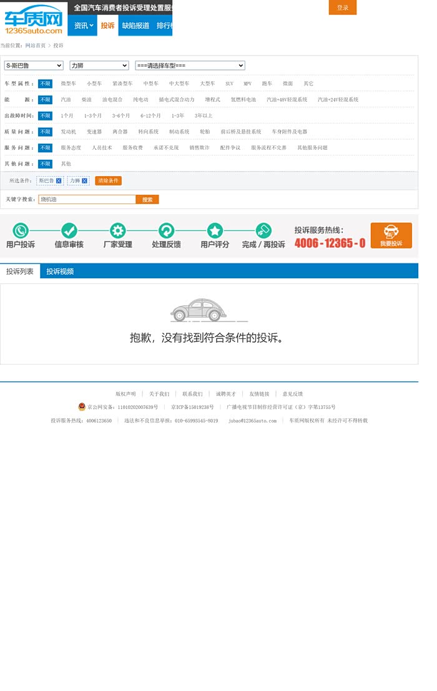Focus the keyword search input field
This screenshot has width=437, height=691.
click(x=87, y=200)
